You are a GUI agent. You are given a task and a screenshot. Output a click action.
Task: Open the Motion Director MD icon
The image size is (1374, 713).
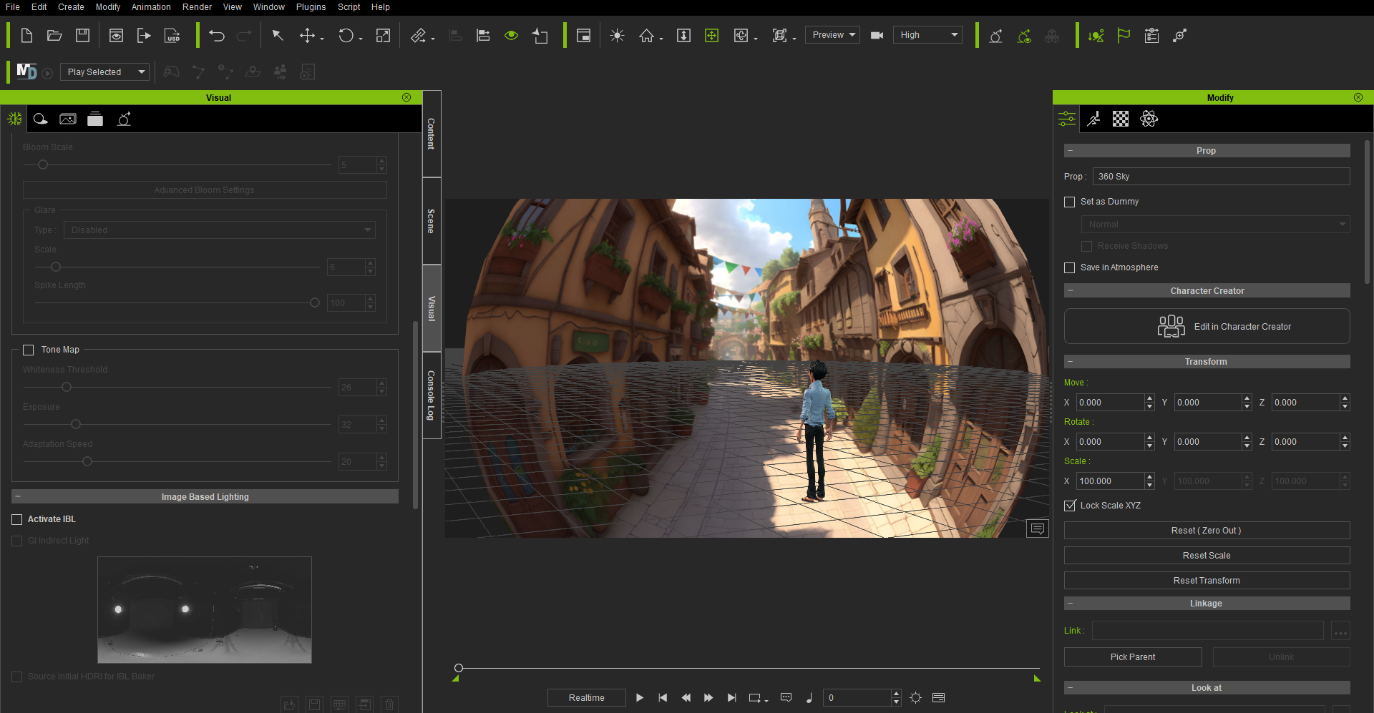(x=26, y=72)
